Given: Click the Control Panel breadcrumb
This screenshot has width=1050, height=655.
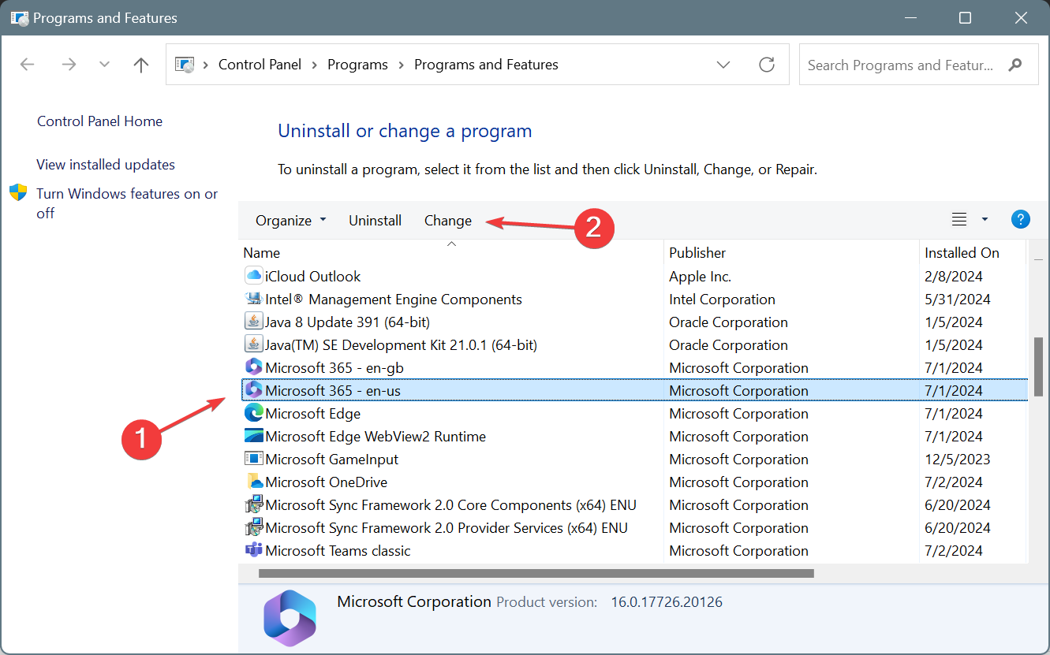Looking at the screenshot, I should (x=260, y=65).
